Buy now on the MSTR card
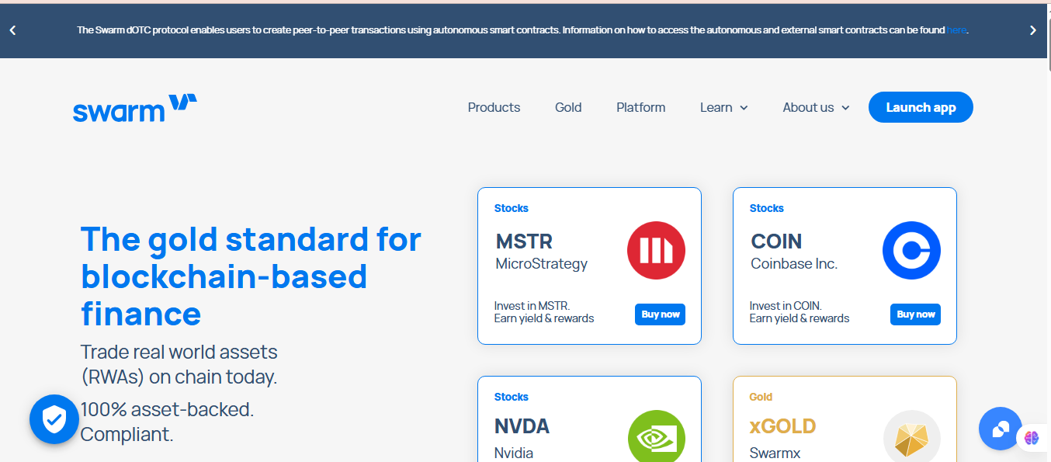 click(661, 314)
